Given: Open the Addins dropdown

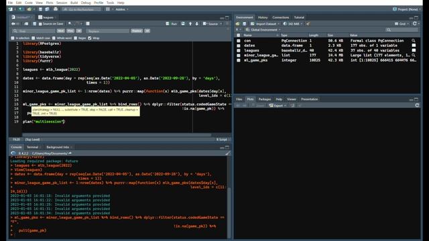Looking at the screenshot, I should (122, 9).
